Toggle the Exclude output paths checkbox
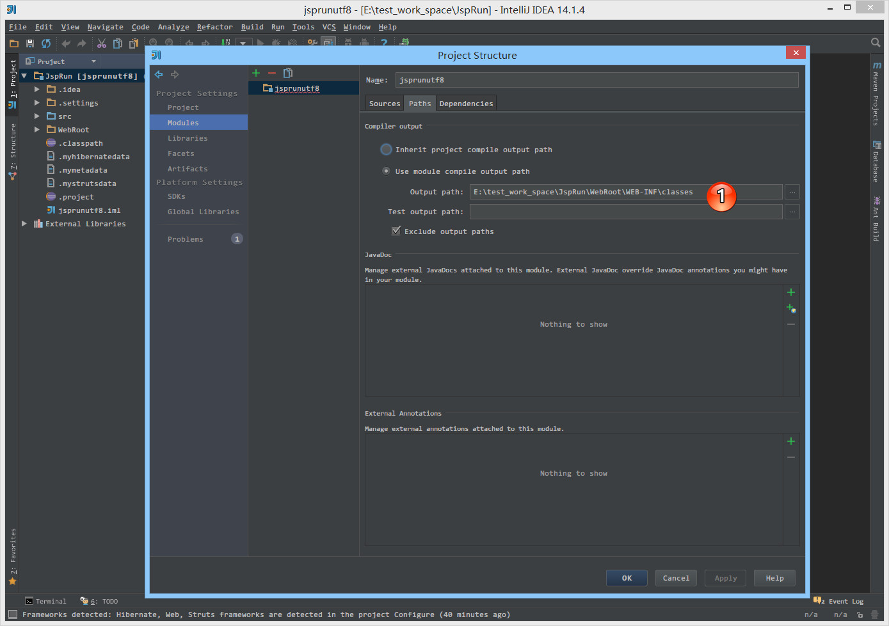889x626 pixels. [x=396, y=231]
